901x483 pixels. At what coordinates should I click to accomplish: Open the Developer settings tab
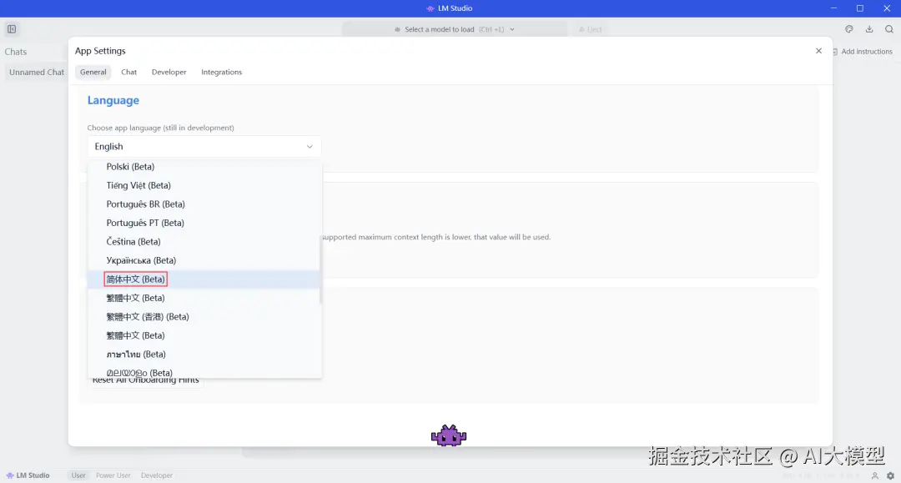point(169,72)
